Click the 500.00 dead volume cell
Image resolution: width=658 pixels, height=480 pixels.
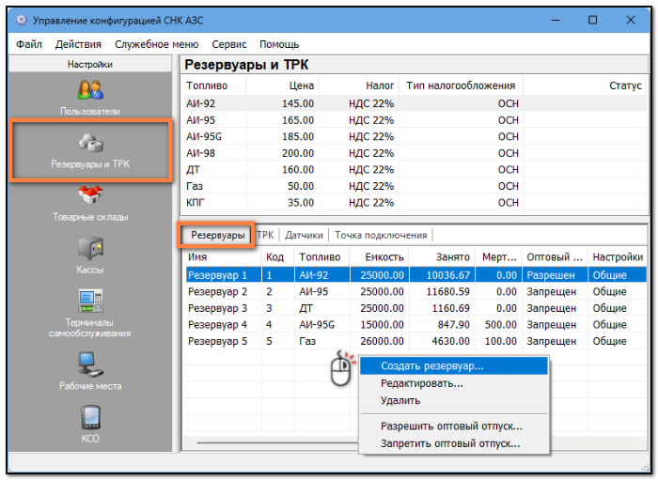click(x=498, y=324)
